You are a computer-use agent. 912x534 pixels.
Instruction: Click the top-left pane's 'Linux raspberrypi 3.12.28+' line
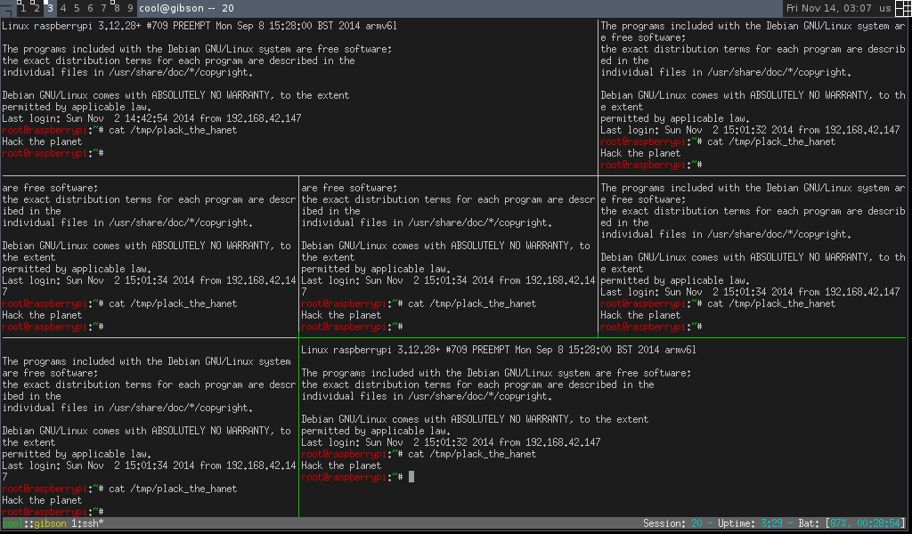199,26
